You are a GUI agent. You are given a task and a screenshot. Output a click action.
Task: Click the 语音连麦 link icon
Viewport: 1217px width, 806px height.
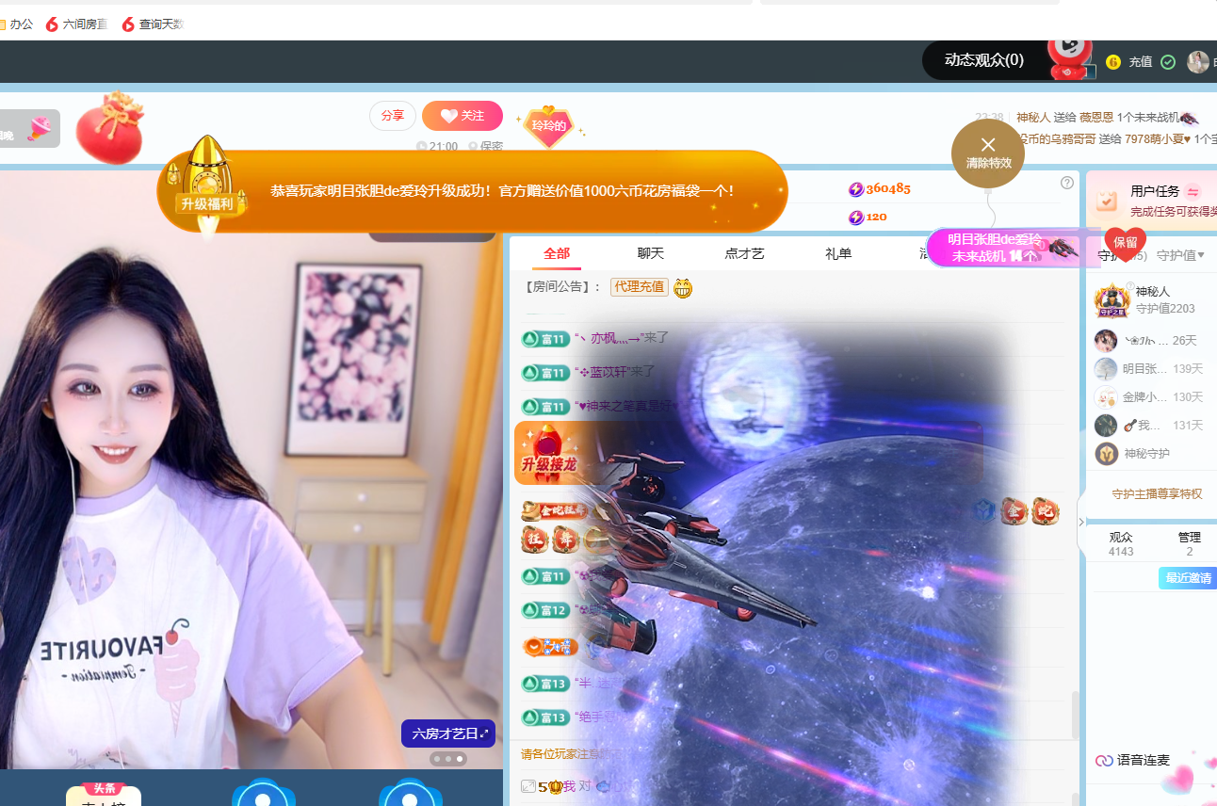click(1105, 760)
